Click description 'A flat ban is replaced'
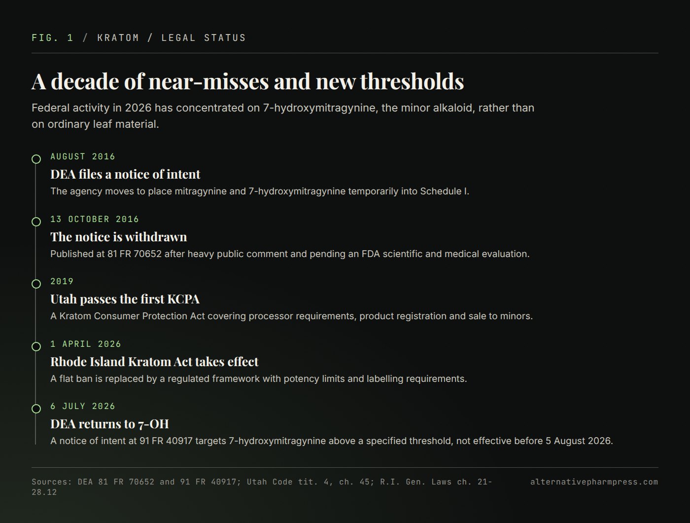Image resolution: width=690 pixels, height=523 pixels. (x=258, y=379)
